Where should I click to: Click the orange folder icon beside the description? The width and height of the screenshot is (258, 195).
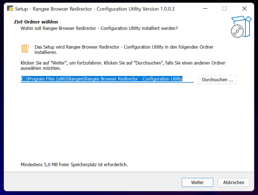(x=25, y=49)
